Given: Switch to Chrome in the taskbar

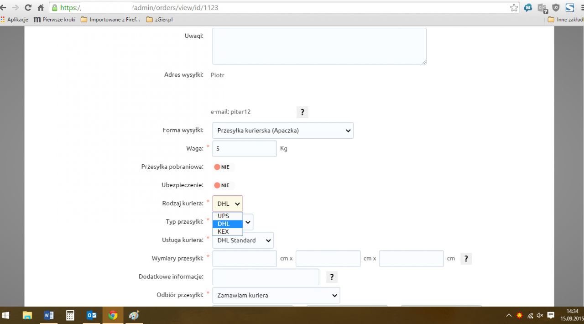Looking at the screenshot, I should (113, 315).
